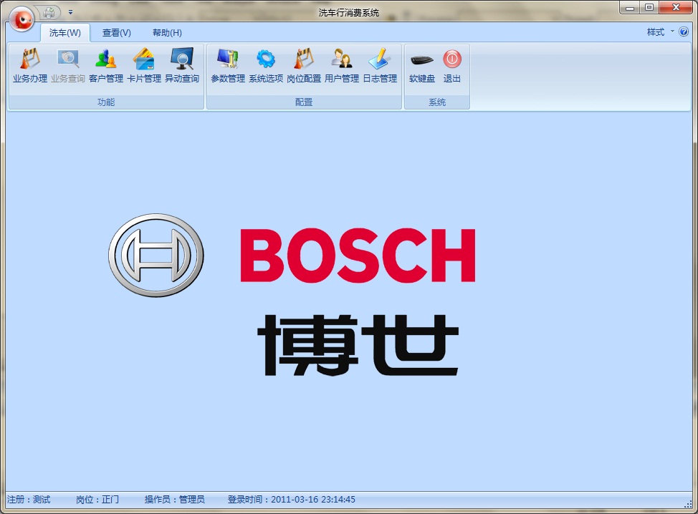Expand quick access toolbar customize arrow

point(70,12)
